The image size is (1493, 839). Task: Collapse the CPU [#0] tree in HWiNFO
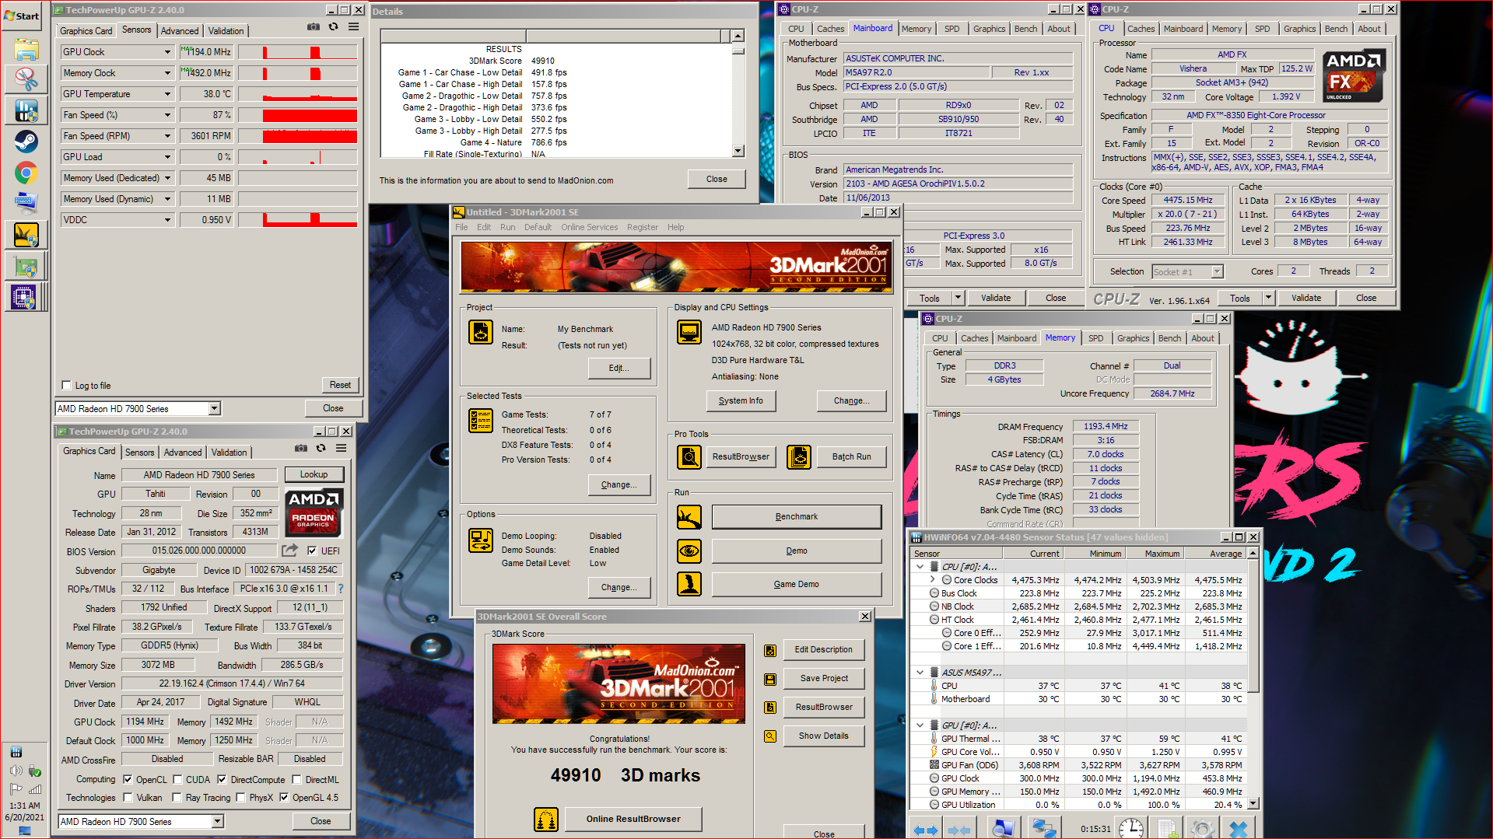(920, 567)
